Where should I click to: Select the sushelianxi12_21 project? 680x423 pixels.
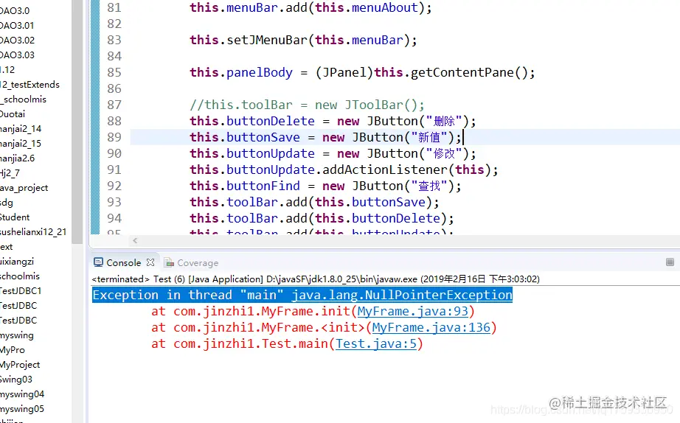[33, 232]
